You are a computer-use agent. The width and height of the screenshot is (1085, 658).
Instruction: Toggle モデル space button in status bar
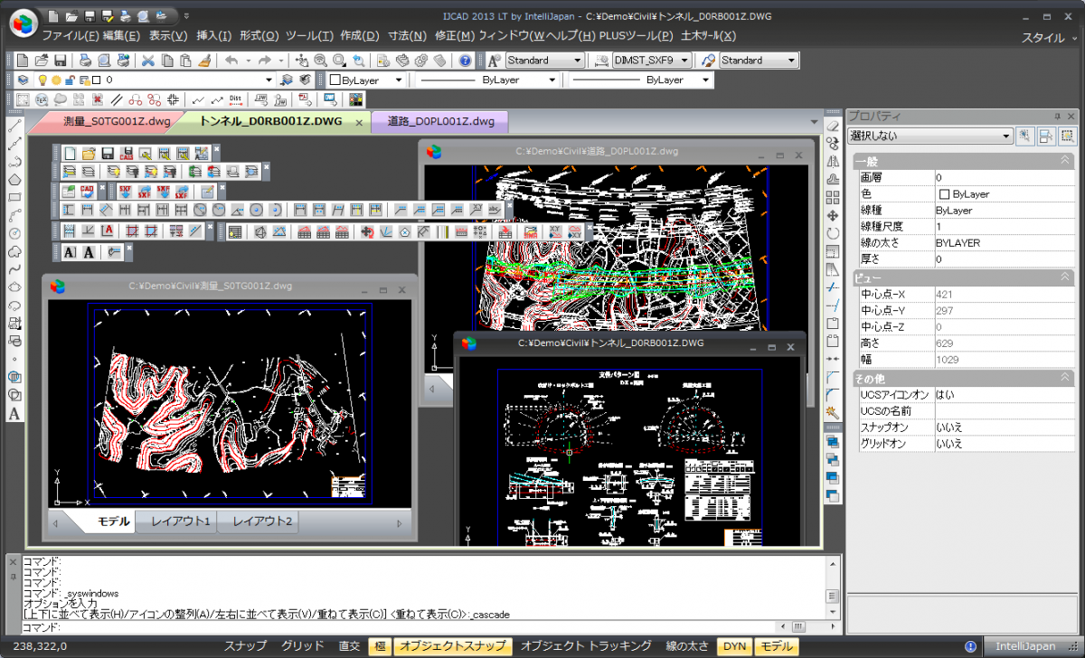coord(776,646)
